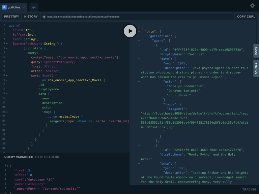This screenshot has height=194, width=259.
Task: Click $parentPathQuery:String! variable declaration
Action: [35, 44]
